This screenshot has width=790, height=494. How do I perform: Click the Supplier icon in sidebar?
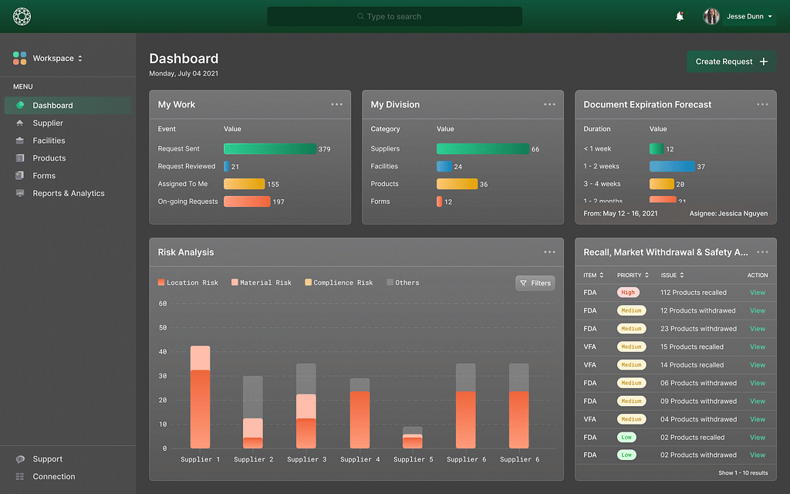(x=20, y=123)
